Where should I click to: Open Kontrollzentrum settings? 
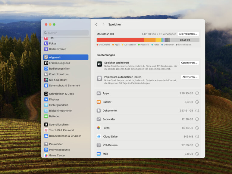pos(66,74)
